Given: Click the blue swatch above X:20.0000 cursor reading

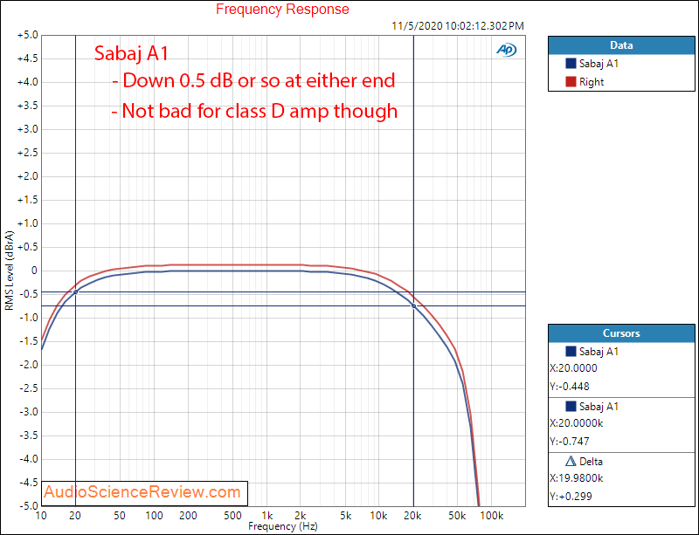Looking at the screenshot, I should pos(571,352).
